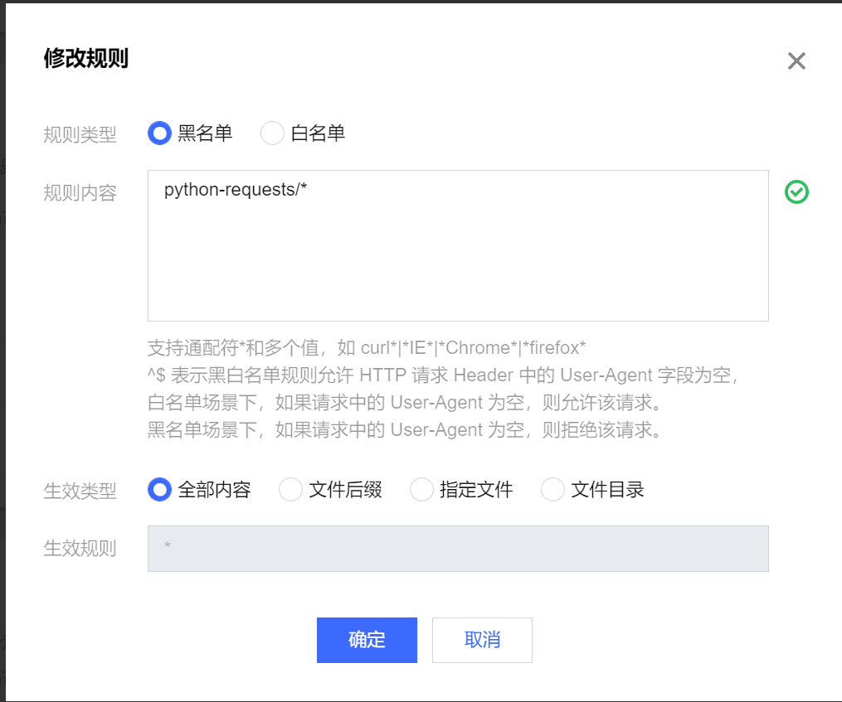Click the wildcard hint with curl*|*IE* example
842x702 pixels.
pos(367,347)
